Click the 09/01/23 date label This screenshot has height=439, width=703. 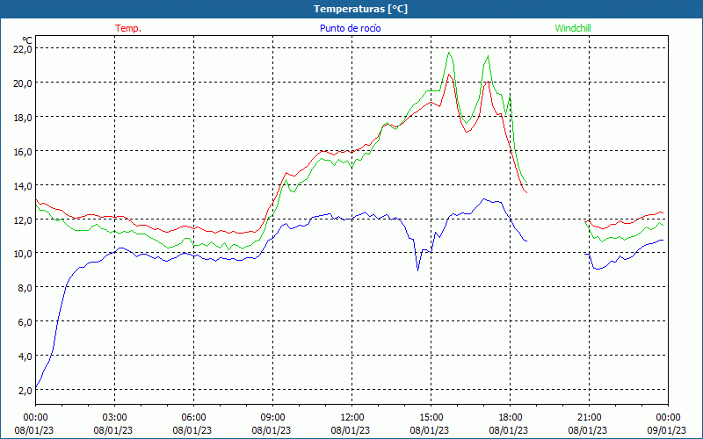click(x=667, y=430)
